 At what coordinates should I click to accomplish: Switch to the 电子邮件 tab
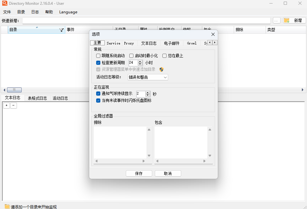(172, 43)
